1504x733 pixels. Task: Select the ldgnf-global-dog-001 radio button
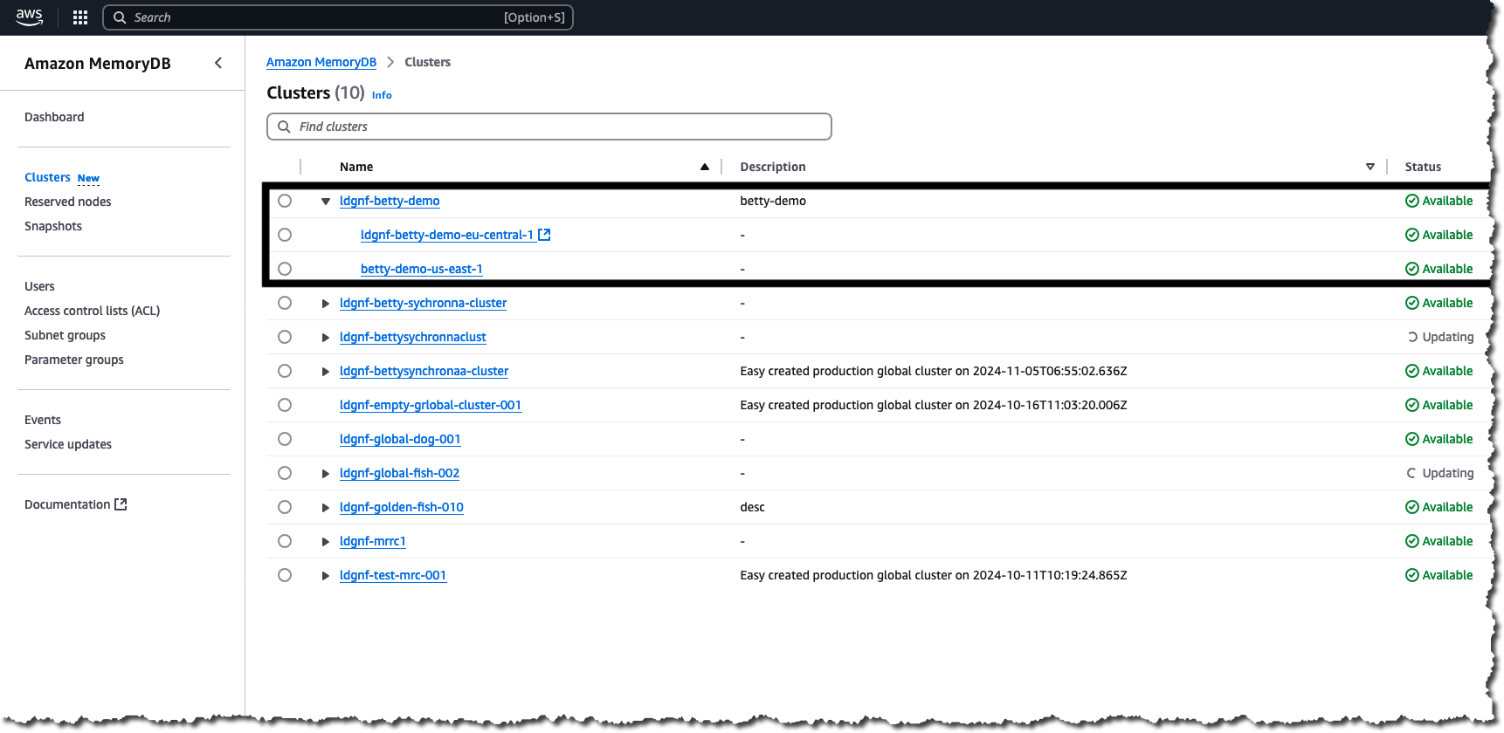[x=285, y=439]
